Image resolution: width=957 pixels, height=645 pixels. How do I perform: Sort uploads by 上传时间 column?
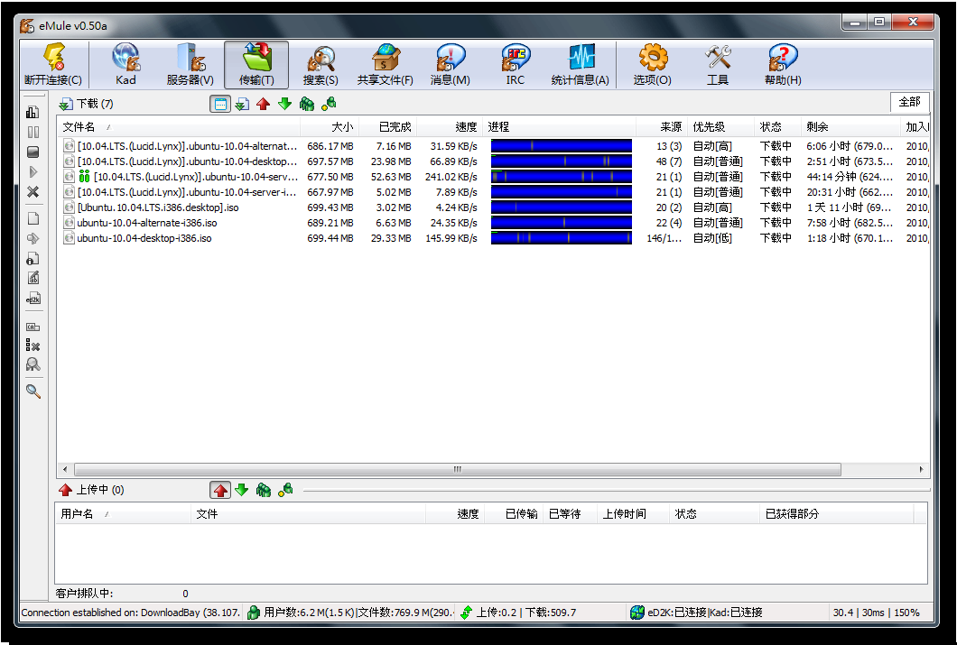634,514
